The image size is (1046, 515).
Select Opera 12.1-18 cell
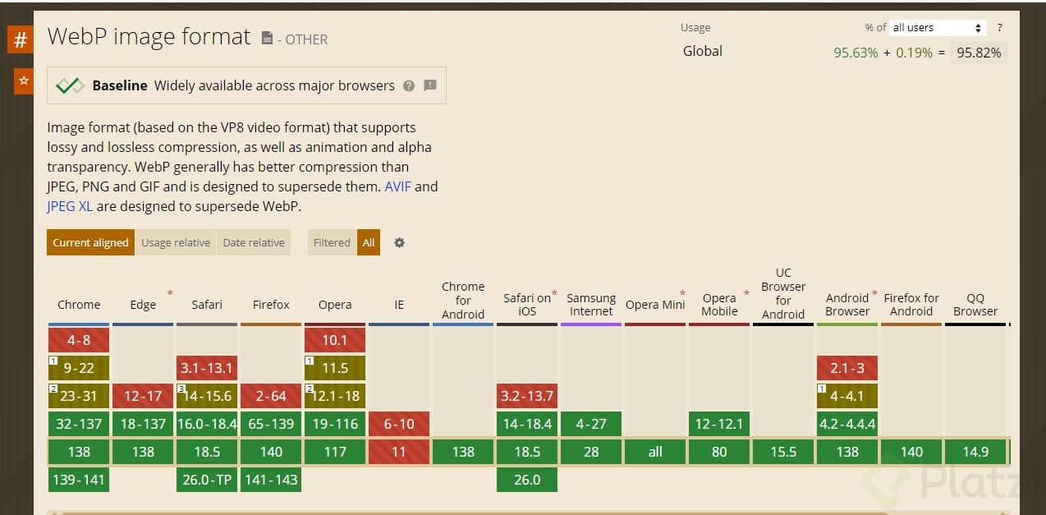click(335, 396)
